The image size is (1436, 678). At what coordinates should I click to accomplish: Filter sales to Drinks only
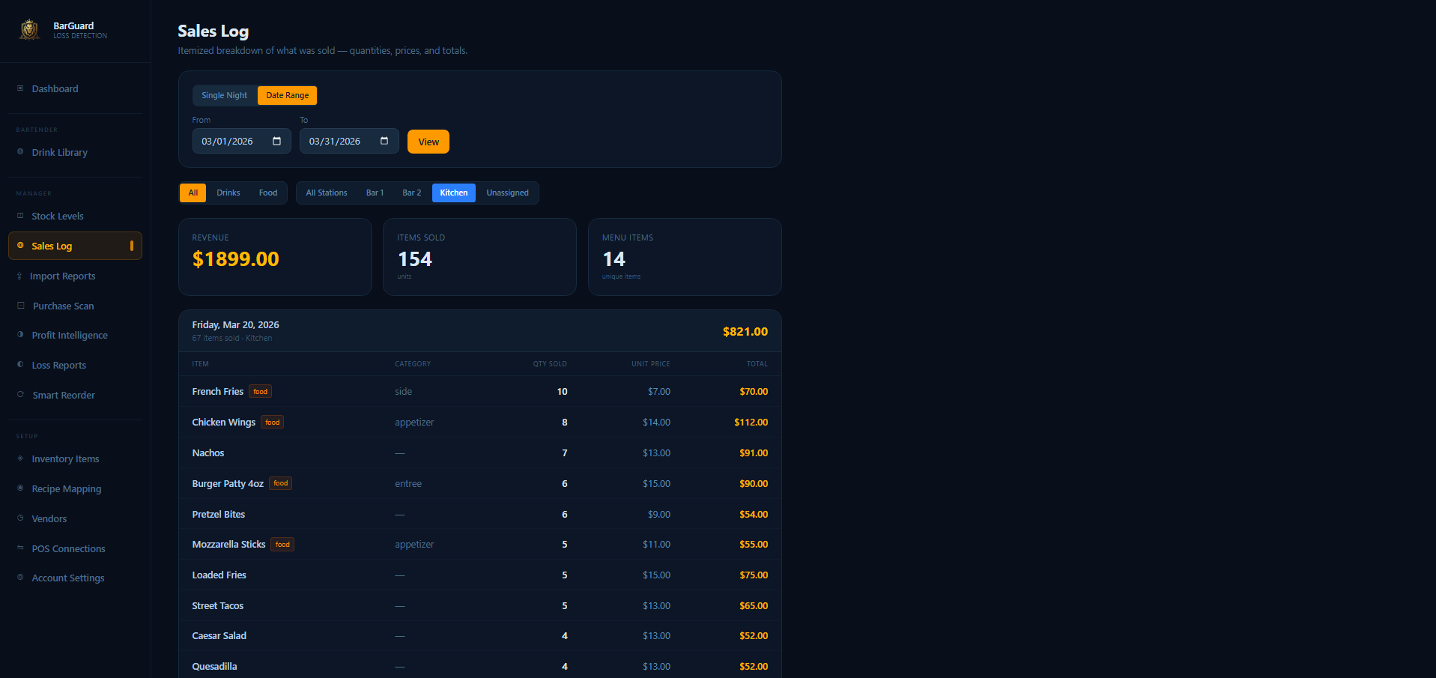pos(228,193)
